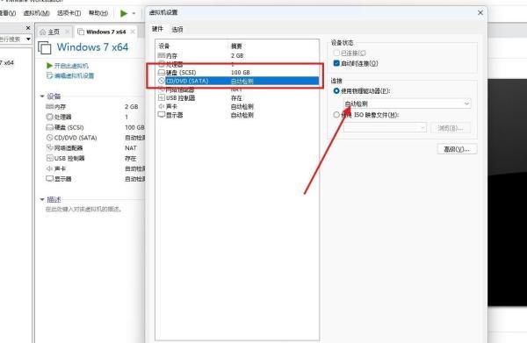Screen dimensions: 527x343
Task: Collapse the 描述 section in the VM tab
Action: 42,199
